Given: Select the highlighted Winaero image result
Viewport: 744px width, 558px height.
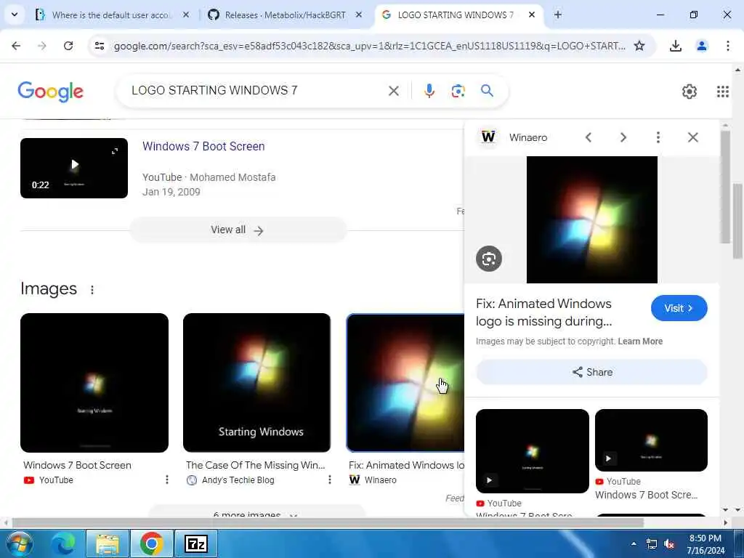Looking at the screenshot, I should (405, 382).
